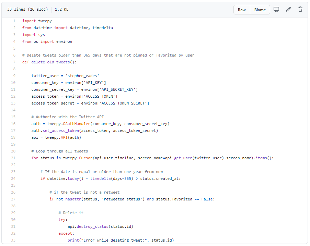The height and width of the screenshot is (246, 310).
Task: Select line number 21 of the file
Action: (x=13, y=158)
